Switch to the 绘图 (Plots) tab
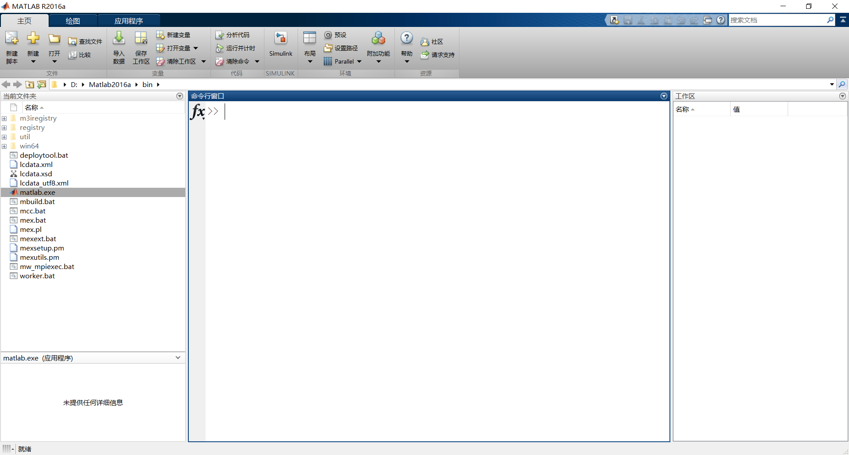The height and width of the screenshot is (455, 849). click(73, 21)
